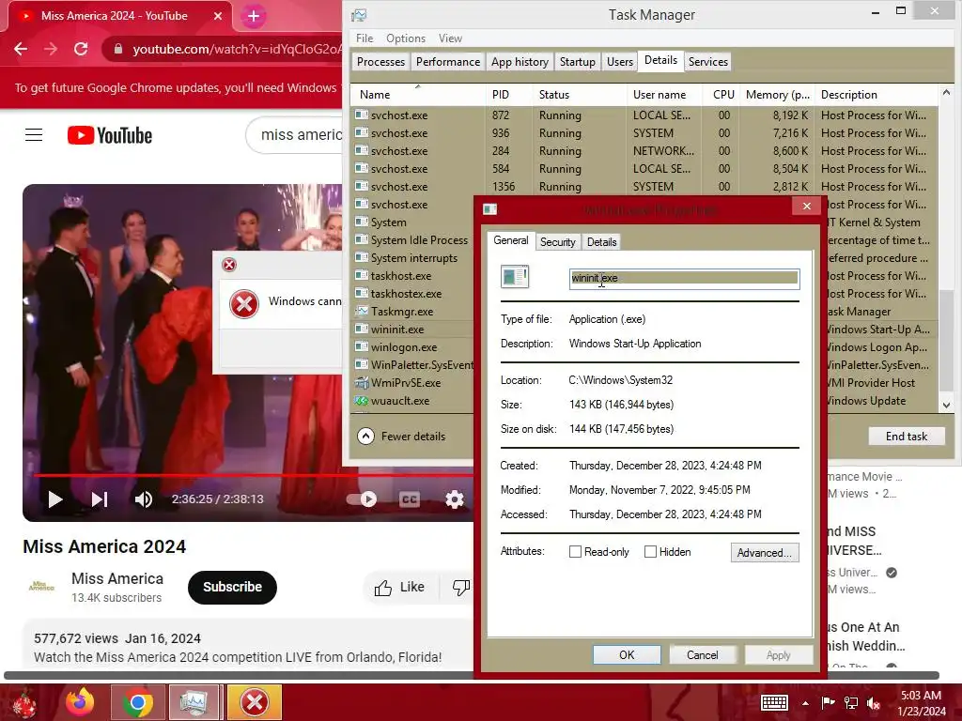Sort by Description column header

877,95
